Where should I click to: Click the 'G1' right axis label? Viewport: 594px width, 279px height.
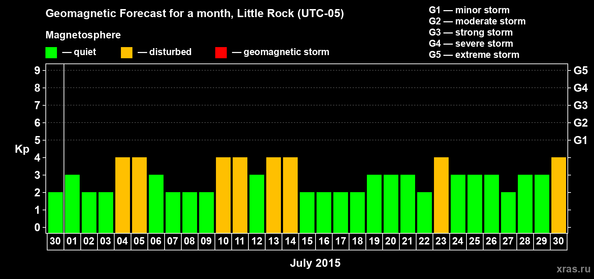[581, 140]
